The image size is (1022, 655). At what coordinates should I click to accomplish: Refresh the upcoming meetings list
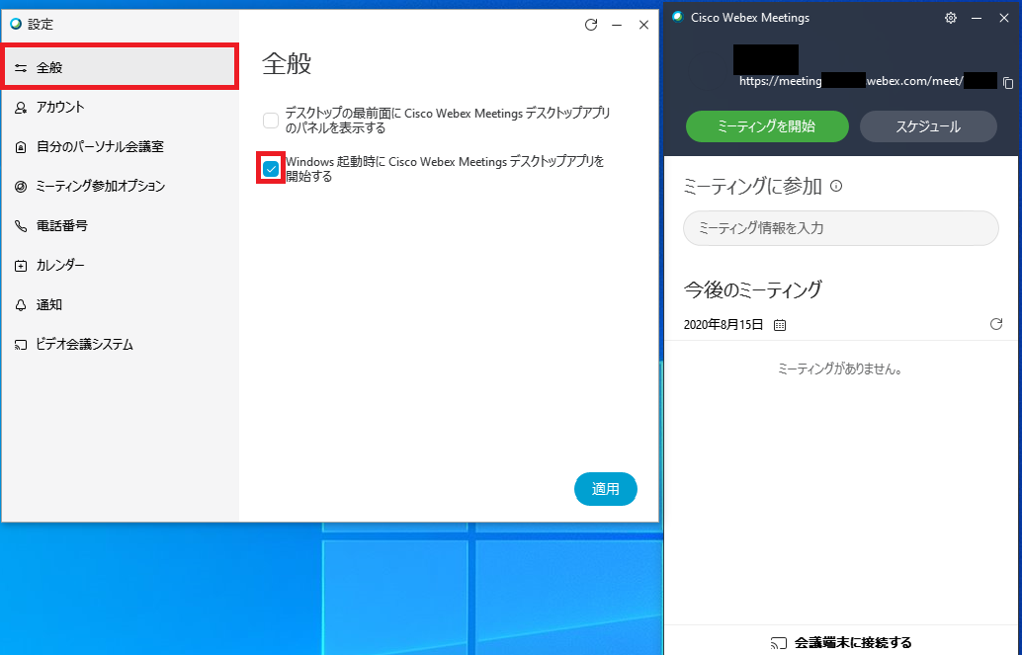[995, 324]
